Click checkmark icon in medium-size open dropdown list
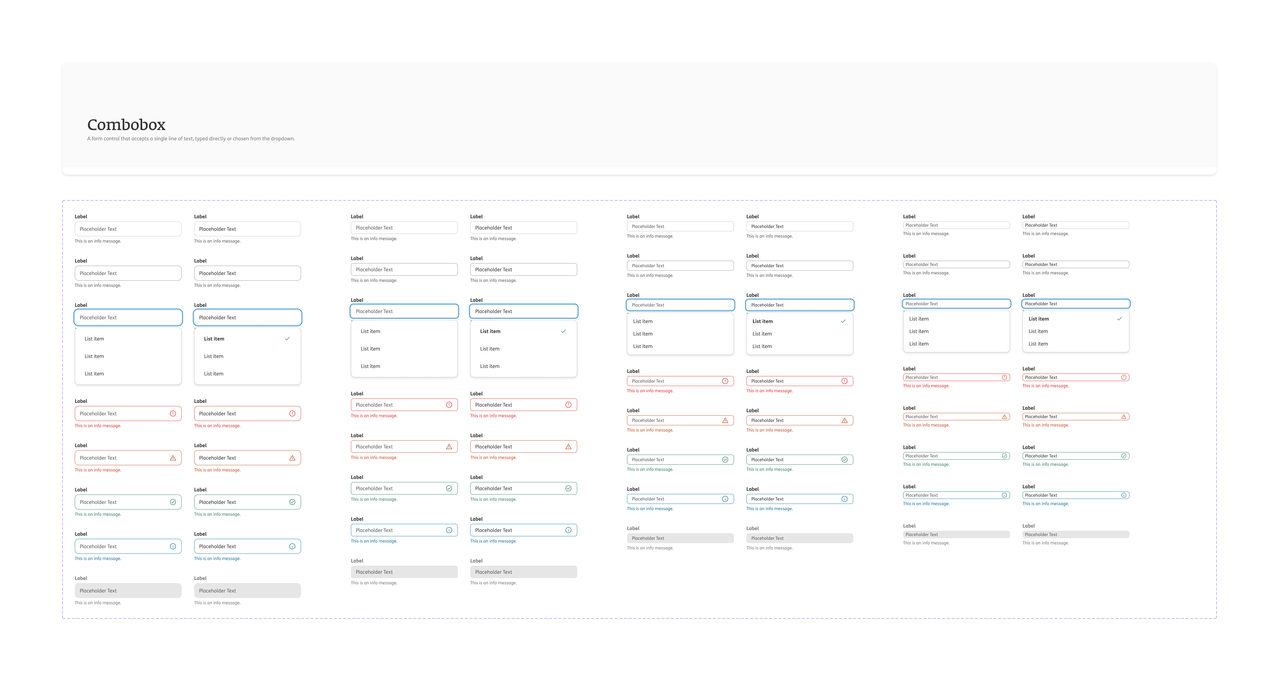This screenshot has height=681, width=1279. 563,331
